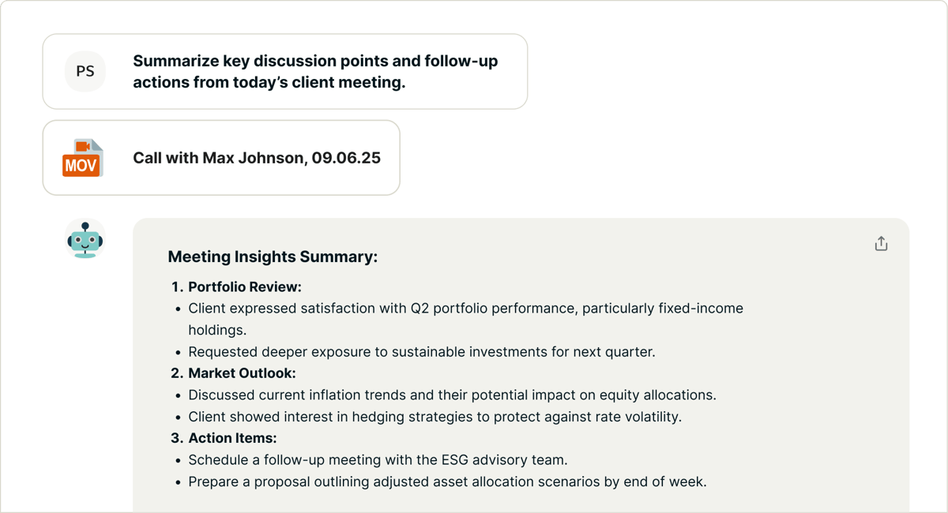Click the sustainable investments bullet line
Image resolution: width=948 pixels, height=513 pixels.
click(421, 352)
